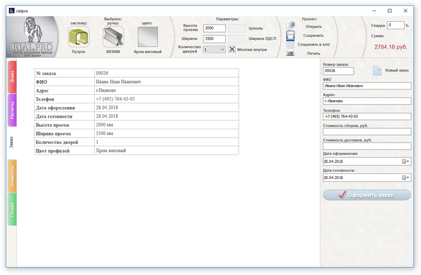Click the open project folder icon
Screen dimensions: 421x275
(x=290, y=26)
